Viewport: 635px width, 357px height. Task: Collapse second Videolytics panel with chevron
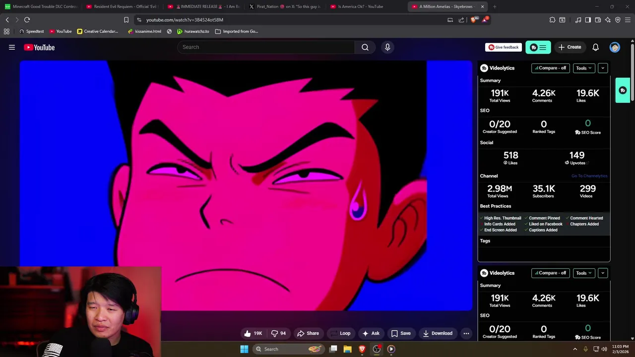point(603,273)
